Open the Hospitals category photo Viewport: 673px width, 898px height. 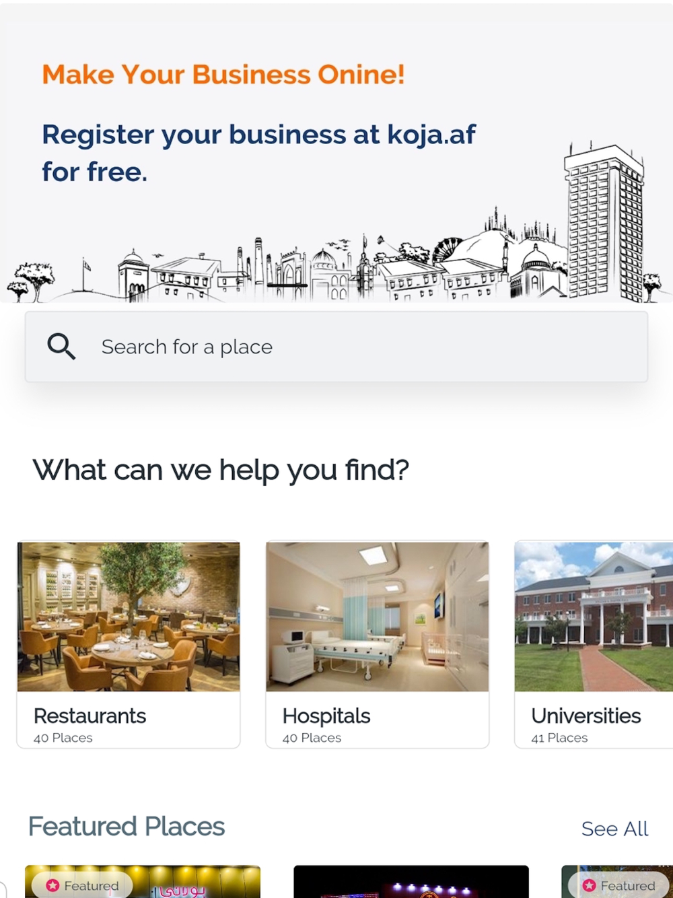click(378, 617)
